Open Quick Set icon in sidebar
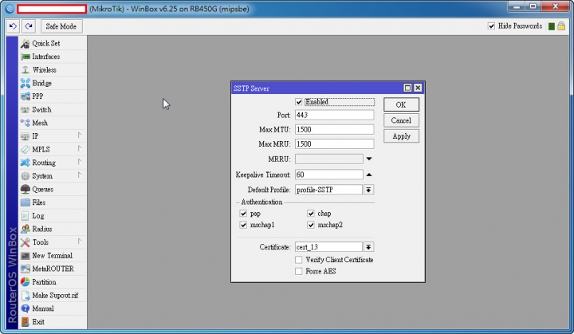 coord(26,43)
